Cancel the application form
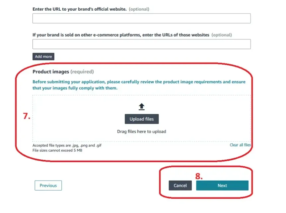286x213 pixels. pyautogui.click(x=180, y=186)
